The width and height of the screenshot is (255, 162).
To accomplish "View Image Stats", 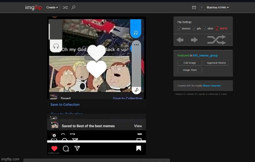I will [190, 70].
